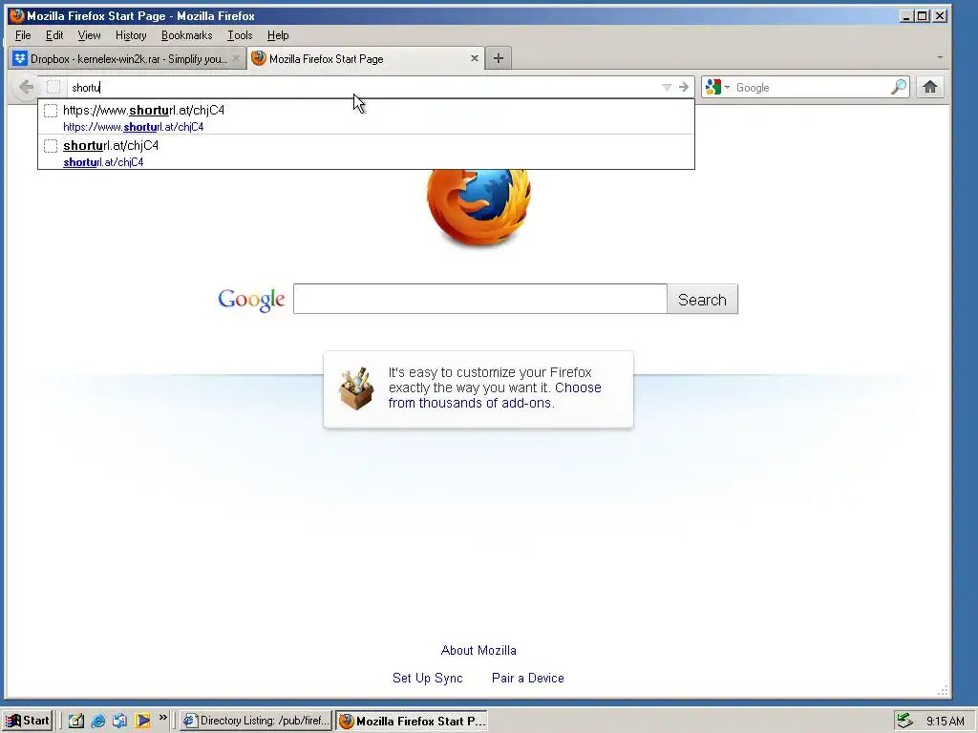Click the magnifying glass in the search box
Viewport: 978px width, 733px height.
898,87
